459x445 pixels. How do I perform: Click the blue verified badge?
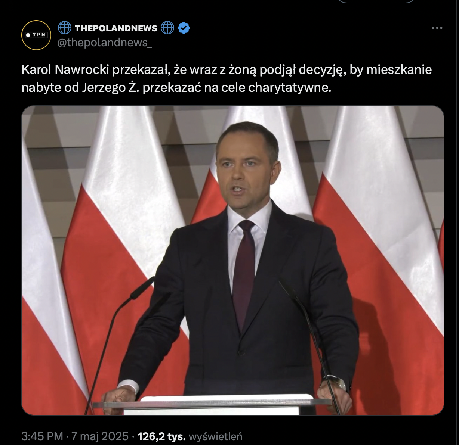[x=184, y=28]
